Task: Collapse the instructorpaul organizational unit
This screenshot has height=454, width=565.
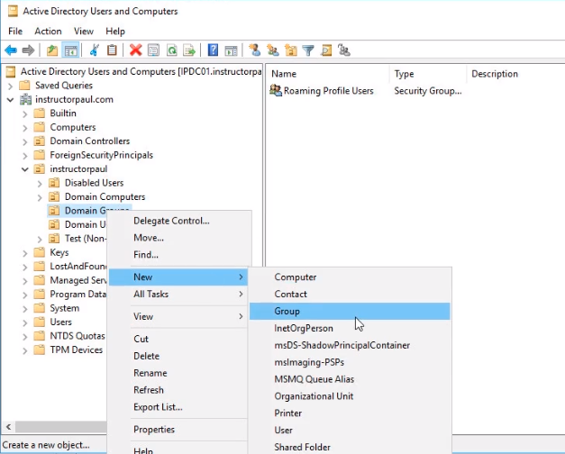Action: point(25,169)
